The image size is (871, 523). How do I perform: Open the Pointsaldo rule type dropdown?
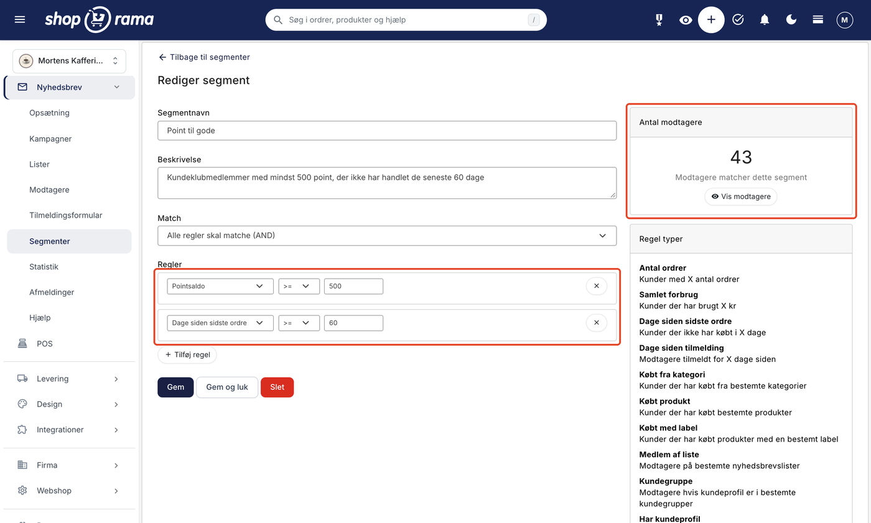pyautogui.click(x=220, y=286)
